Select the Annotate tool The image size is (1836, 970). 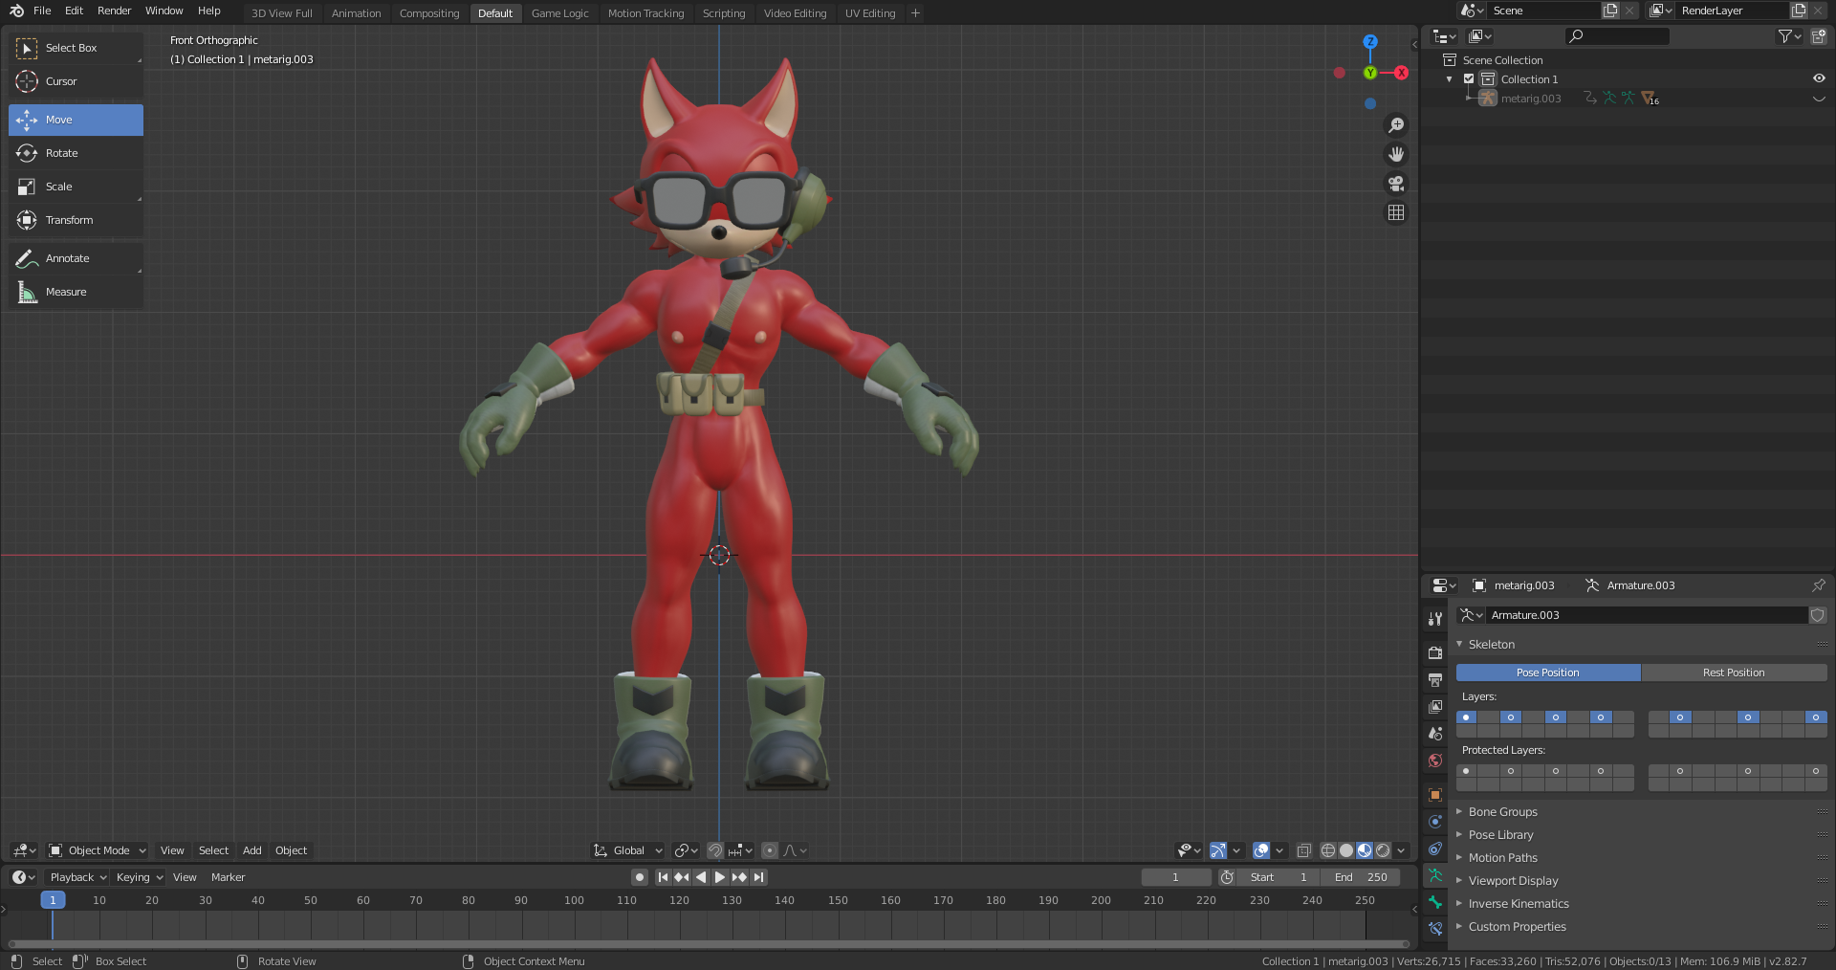(x=67, y=258)
